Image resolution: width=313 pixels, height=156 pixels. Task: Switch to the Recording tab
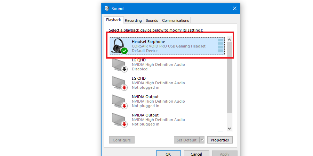coord(133,20)
